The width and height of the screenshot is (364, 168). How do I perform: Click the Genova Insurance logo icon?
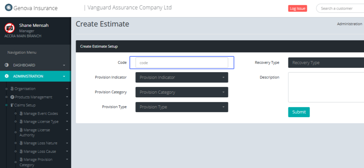[x=9, y=8]
